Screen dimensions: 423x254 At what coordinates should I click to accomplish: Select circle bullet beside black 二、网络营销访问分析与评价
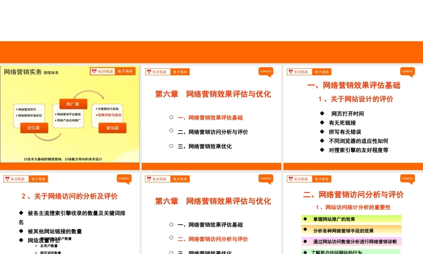click(171, 132)
